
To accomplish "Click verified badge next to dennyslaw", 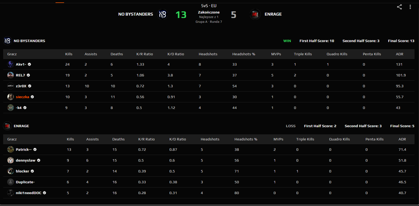I will point(38,160).
